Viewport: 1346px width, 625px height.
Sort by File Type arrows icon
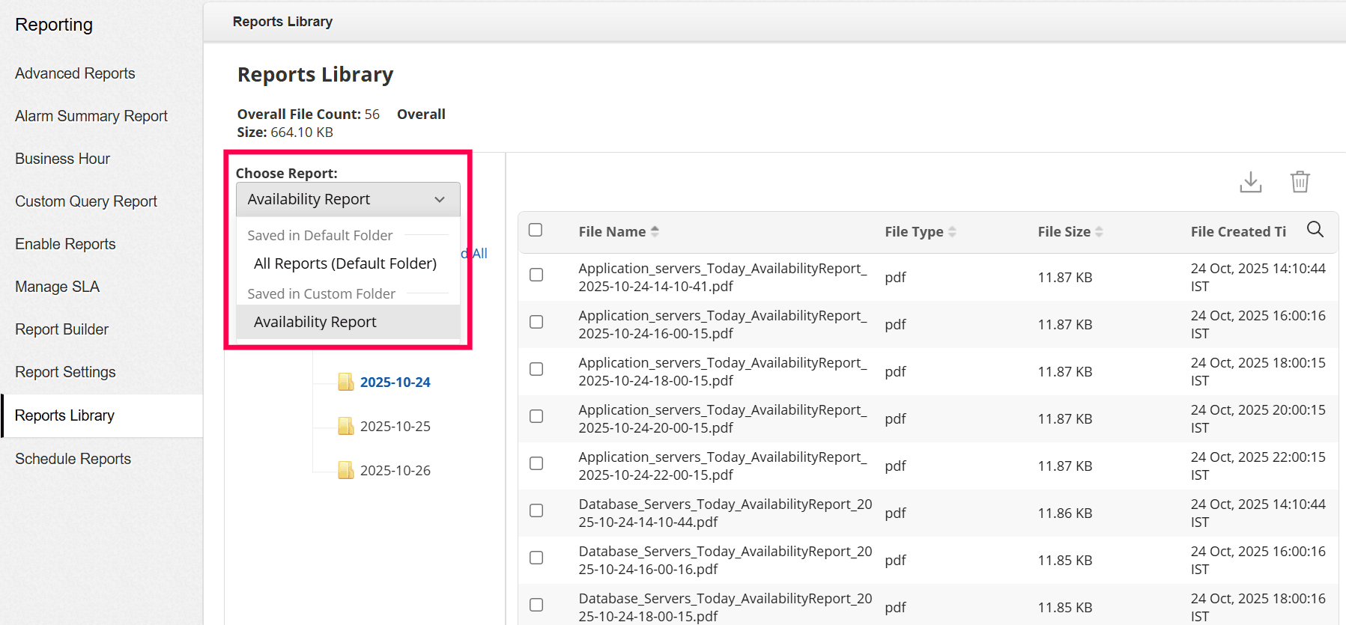tap(952, 232)
